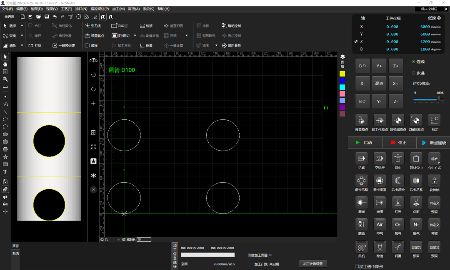The width and height of the screenshot is (450, 270).
Task: Open the 扫描 dropdown arrow
Action: (x=187, y=36)
